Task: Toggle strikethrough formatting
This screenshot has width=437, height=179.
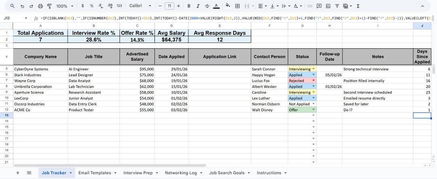Action: tap(207, 6)
